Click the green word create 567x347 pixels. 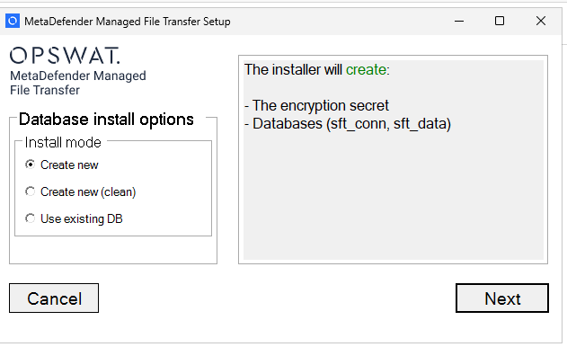366,69
